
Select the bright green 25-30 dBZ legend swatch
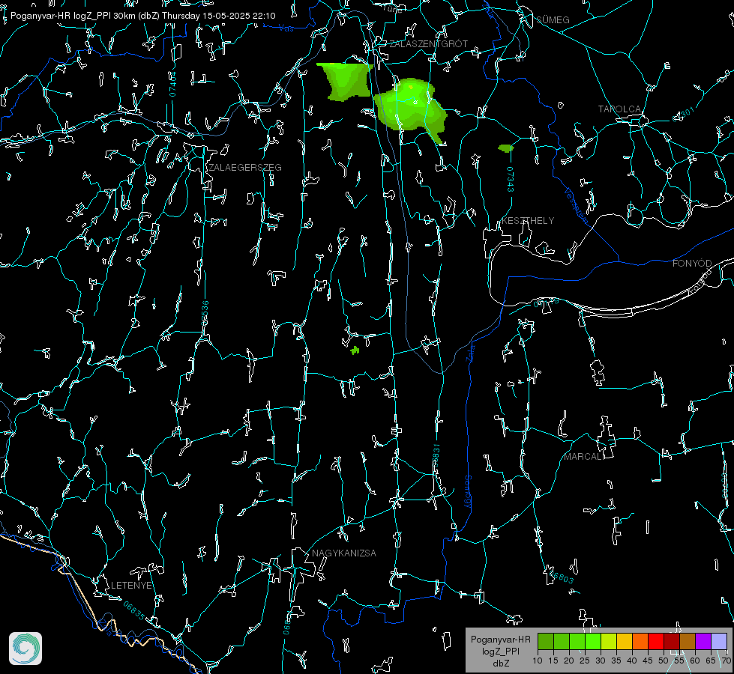593,642
